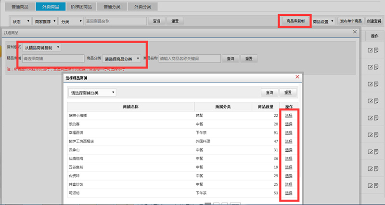Click quantity 91 in 幸福西饼 row
The width and height of the screenshot is (385, 205).
pos(276,133)
